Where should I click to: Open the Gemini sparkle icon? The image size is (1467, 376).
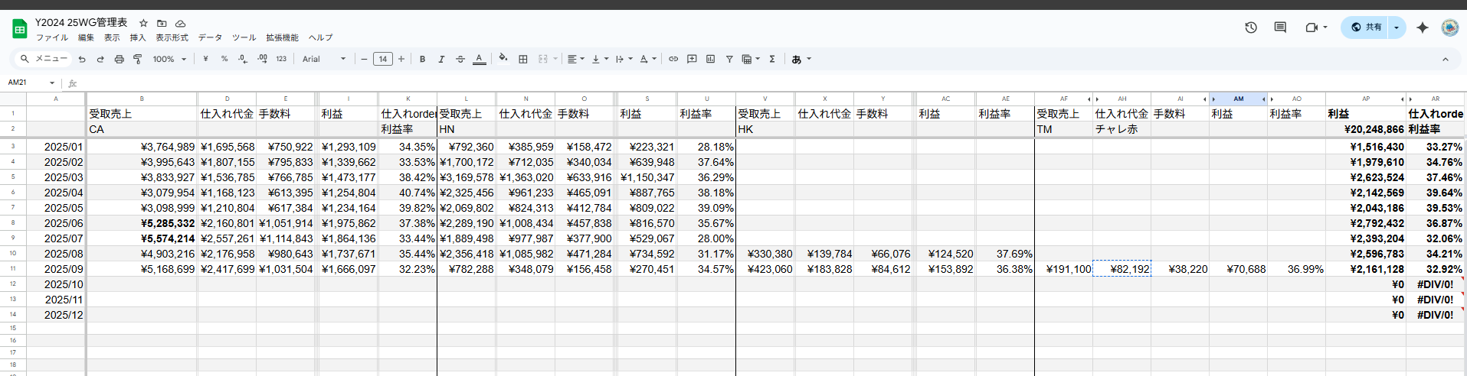[1423, 28]
